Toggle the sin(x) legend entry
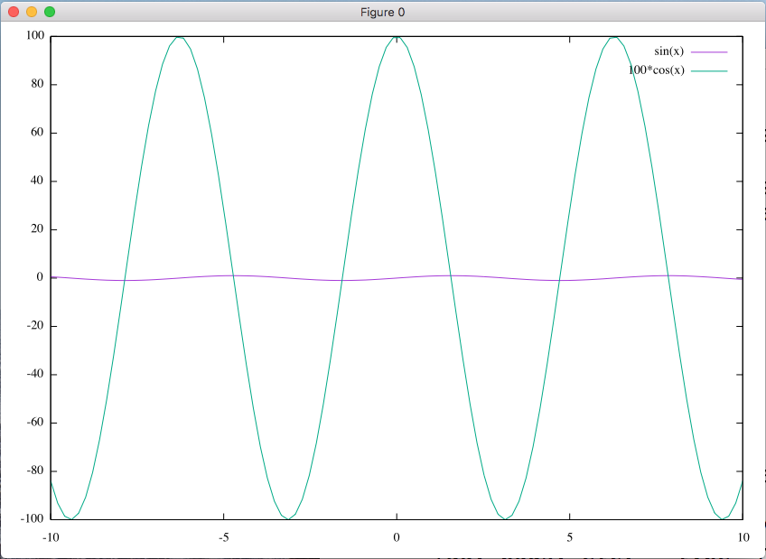 (x=669, y=51)
